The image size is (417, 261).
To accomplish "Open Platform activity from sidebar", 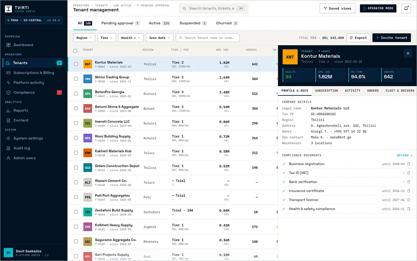I will click(34, 82).
